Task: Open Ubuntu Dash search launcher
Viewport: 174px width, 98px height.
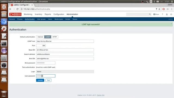Action: (4, 7)
